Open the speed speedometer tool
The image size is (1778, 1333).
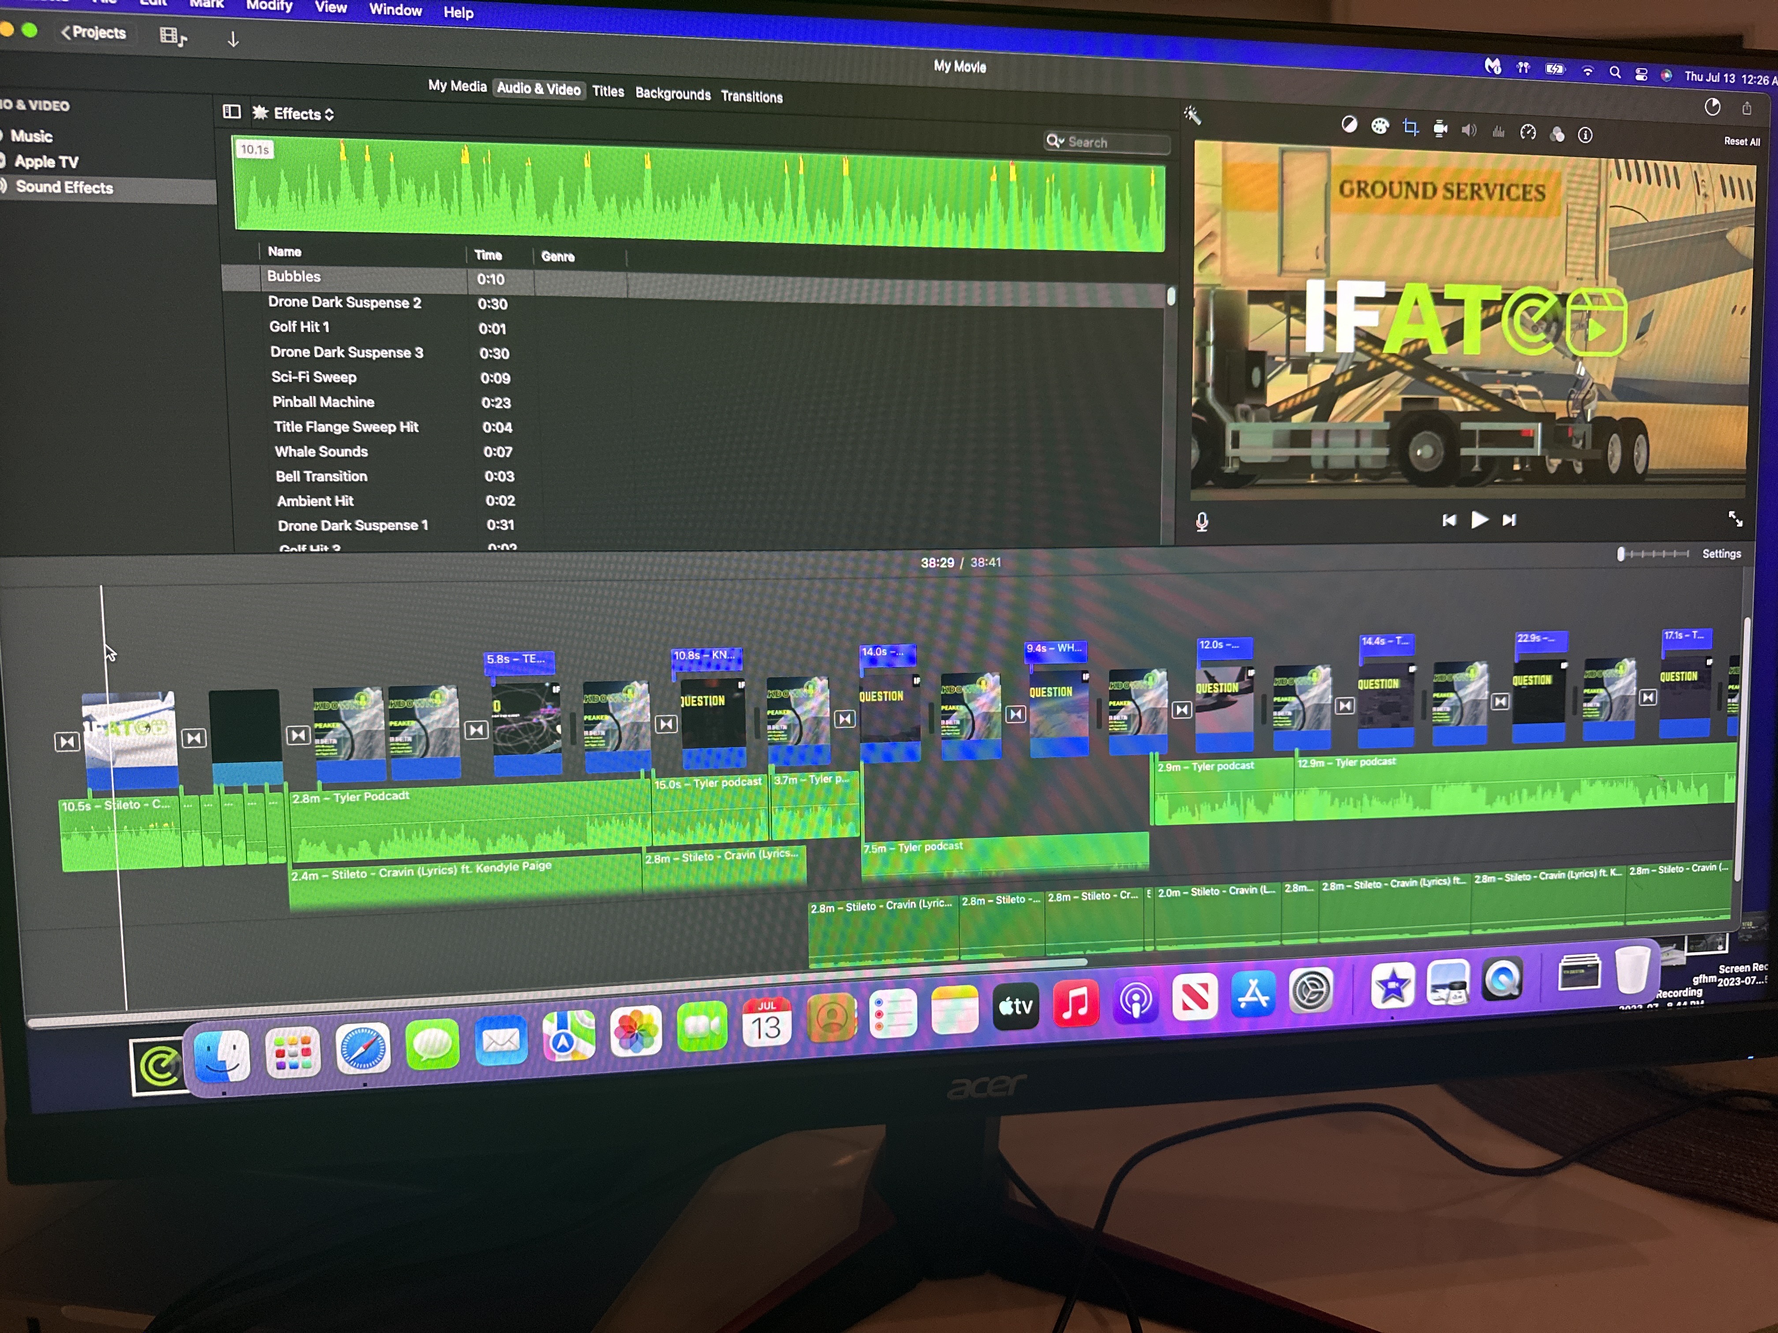click(x=1528, y=133)
